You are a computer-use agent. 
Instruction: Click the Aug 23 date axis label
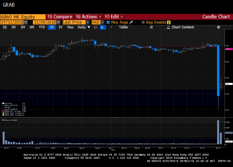click(x=82, y=148)
